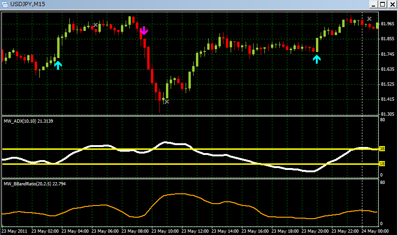Click the gray X marker near 05:00

96,25
